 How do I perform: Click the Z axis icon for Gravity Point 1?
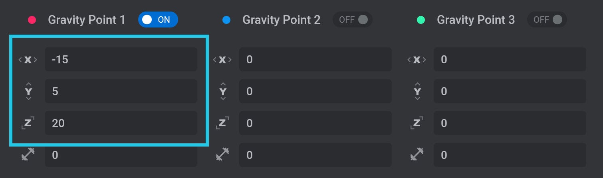coord(28,123)
